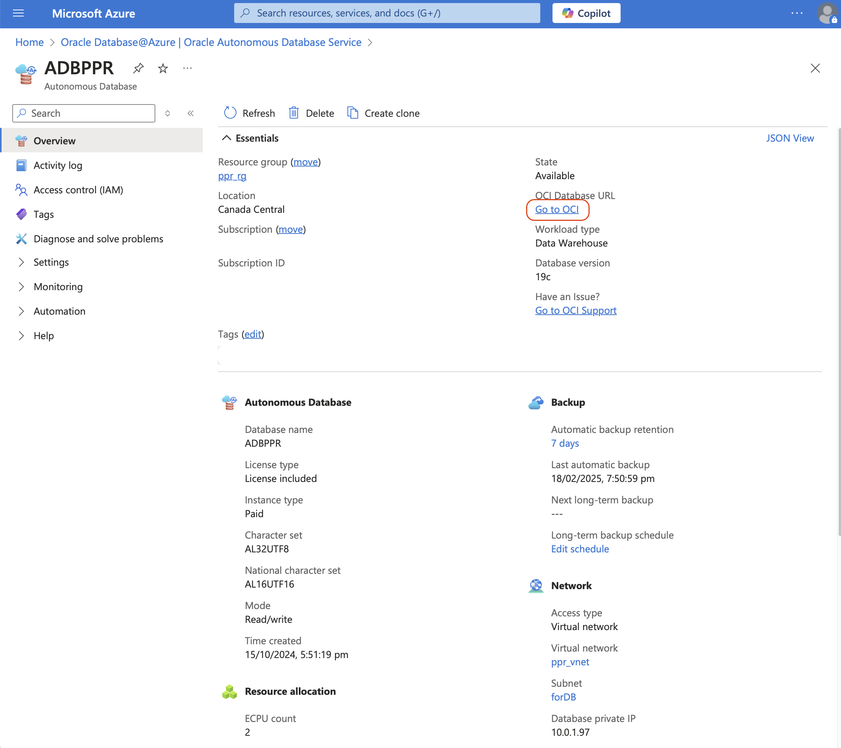Open more options ellipsis beside ADBPPR title
This screenshot has height=748, width=841.
187,68
